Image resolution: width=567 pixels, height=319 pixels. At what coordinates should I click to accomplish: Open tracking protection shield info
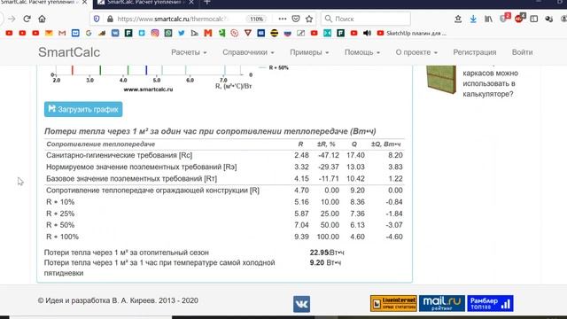click(97, 19)
